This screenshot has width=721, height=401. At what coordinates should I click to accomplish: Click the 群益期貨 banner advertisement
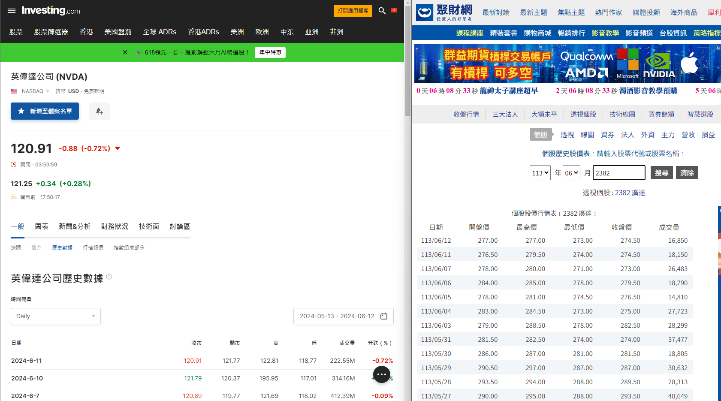tap(567, 63)
